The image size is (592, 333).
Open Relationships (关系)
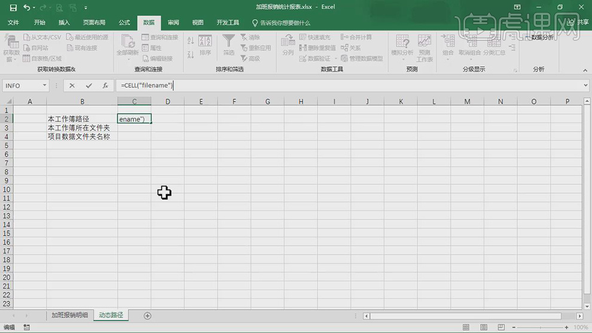(351, 48)
